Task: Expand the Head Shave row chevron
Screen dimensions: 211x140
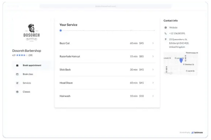Action: (x=153, y=83)
